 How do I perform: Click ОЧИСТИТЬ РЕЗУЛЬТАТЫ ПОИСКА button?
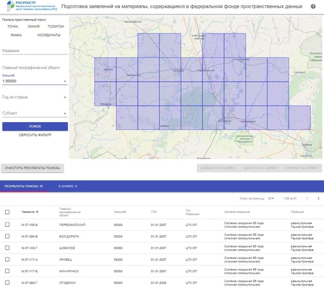click(x=32, y=168)
